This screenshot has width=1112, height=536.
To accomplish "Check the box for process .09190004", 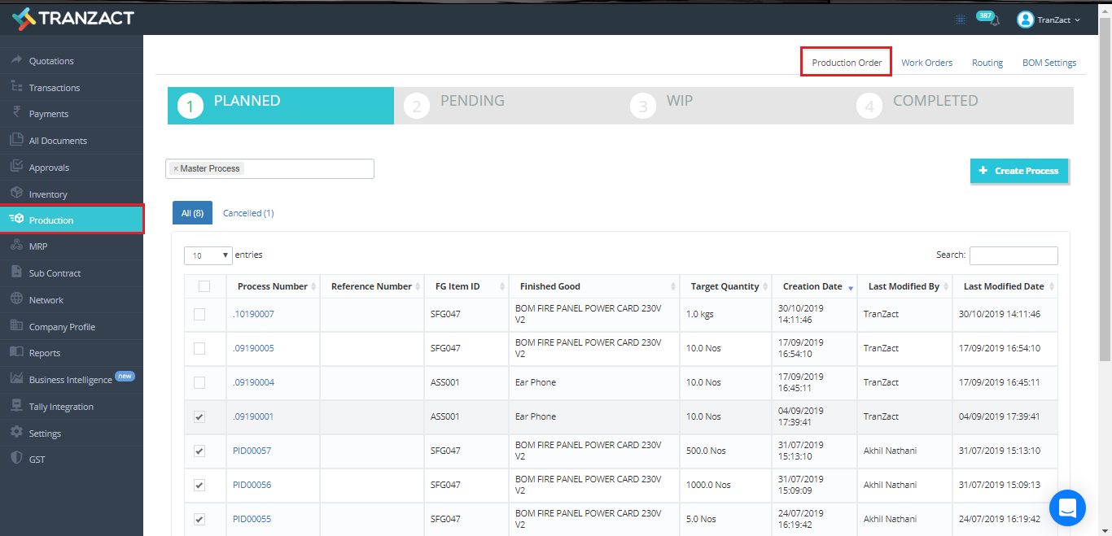I will coord(199,382).
